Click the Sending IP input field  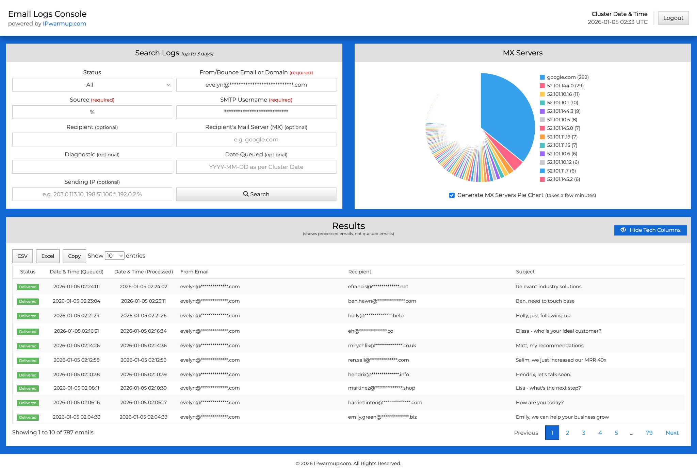click(x=92, y=194)
